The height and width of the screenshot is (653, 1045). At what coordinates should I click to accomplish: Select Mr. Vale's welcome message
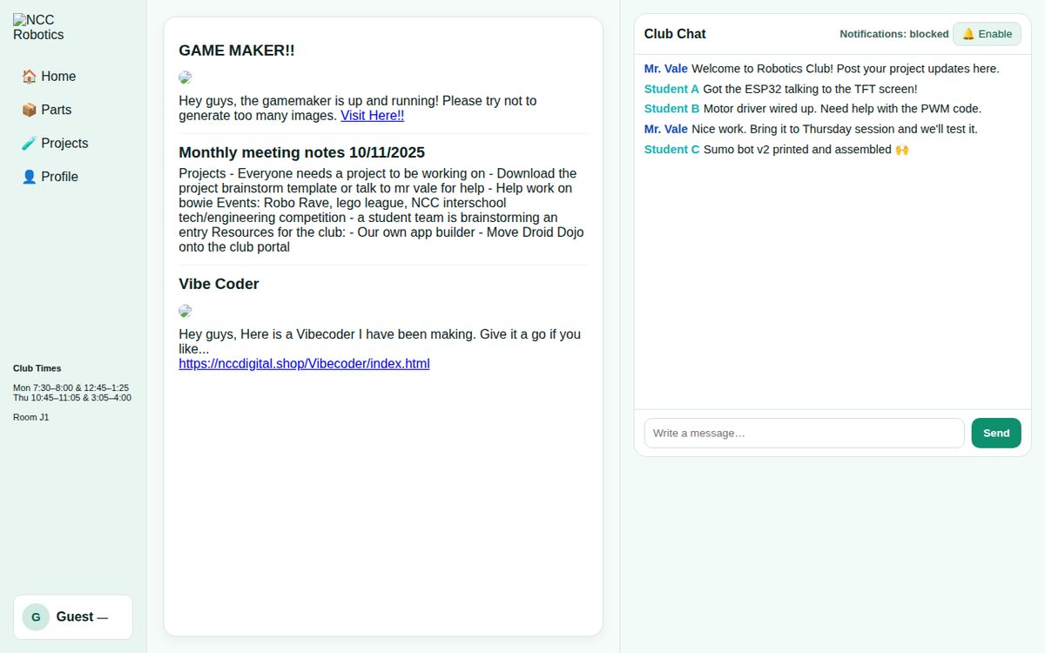pos(822,69)
